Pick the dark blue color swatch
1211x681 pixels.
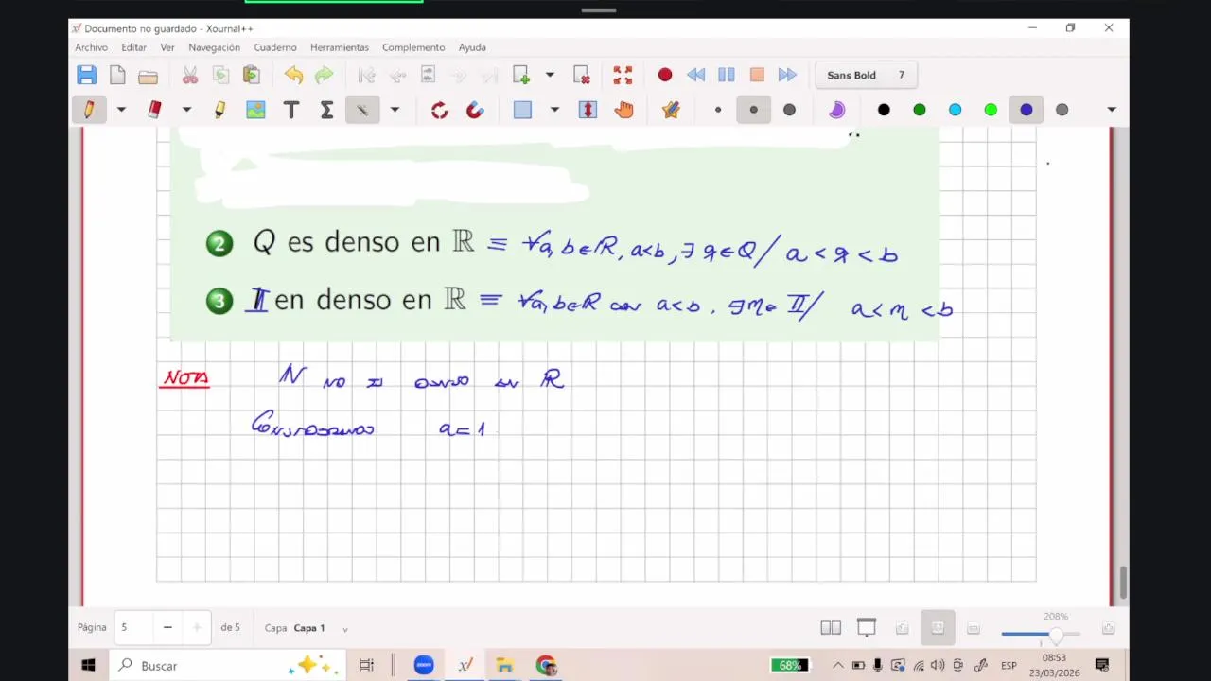(1027, 110)
